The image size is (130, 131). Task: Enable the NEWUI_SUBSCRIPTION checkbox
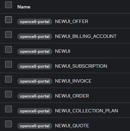(8, 64)
